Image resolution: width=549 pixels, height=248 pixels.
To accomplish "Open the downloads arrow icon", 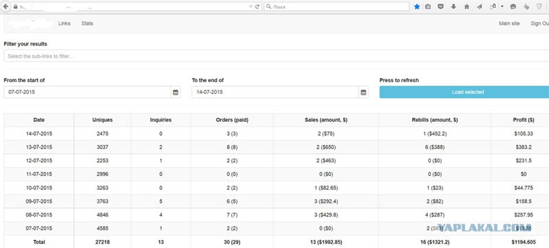I will 454,7.
